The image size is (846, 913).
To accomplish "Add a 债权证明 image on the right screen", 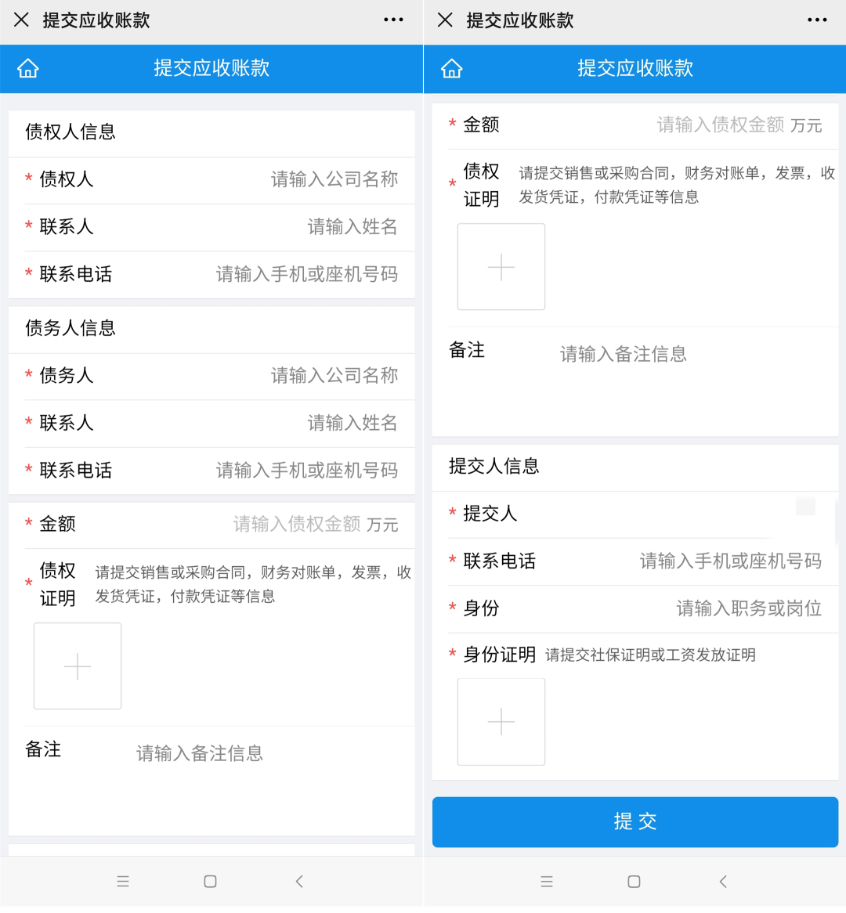I will [x=501, y=267].
